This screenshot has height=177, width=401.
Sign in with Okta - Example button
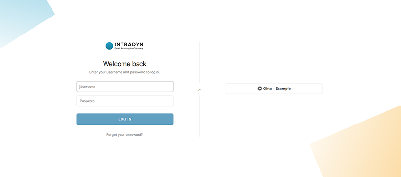274,88
